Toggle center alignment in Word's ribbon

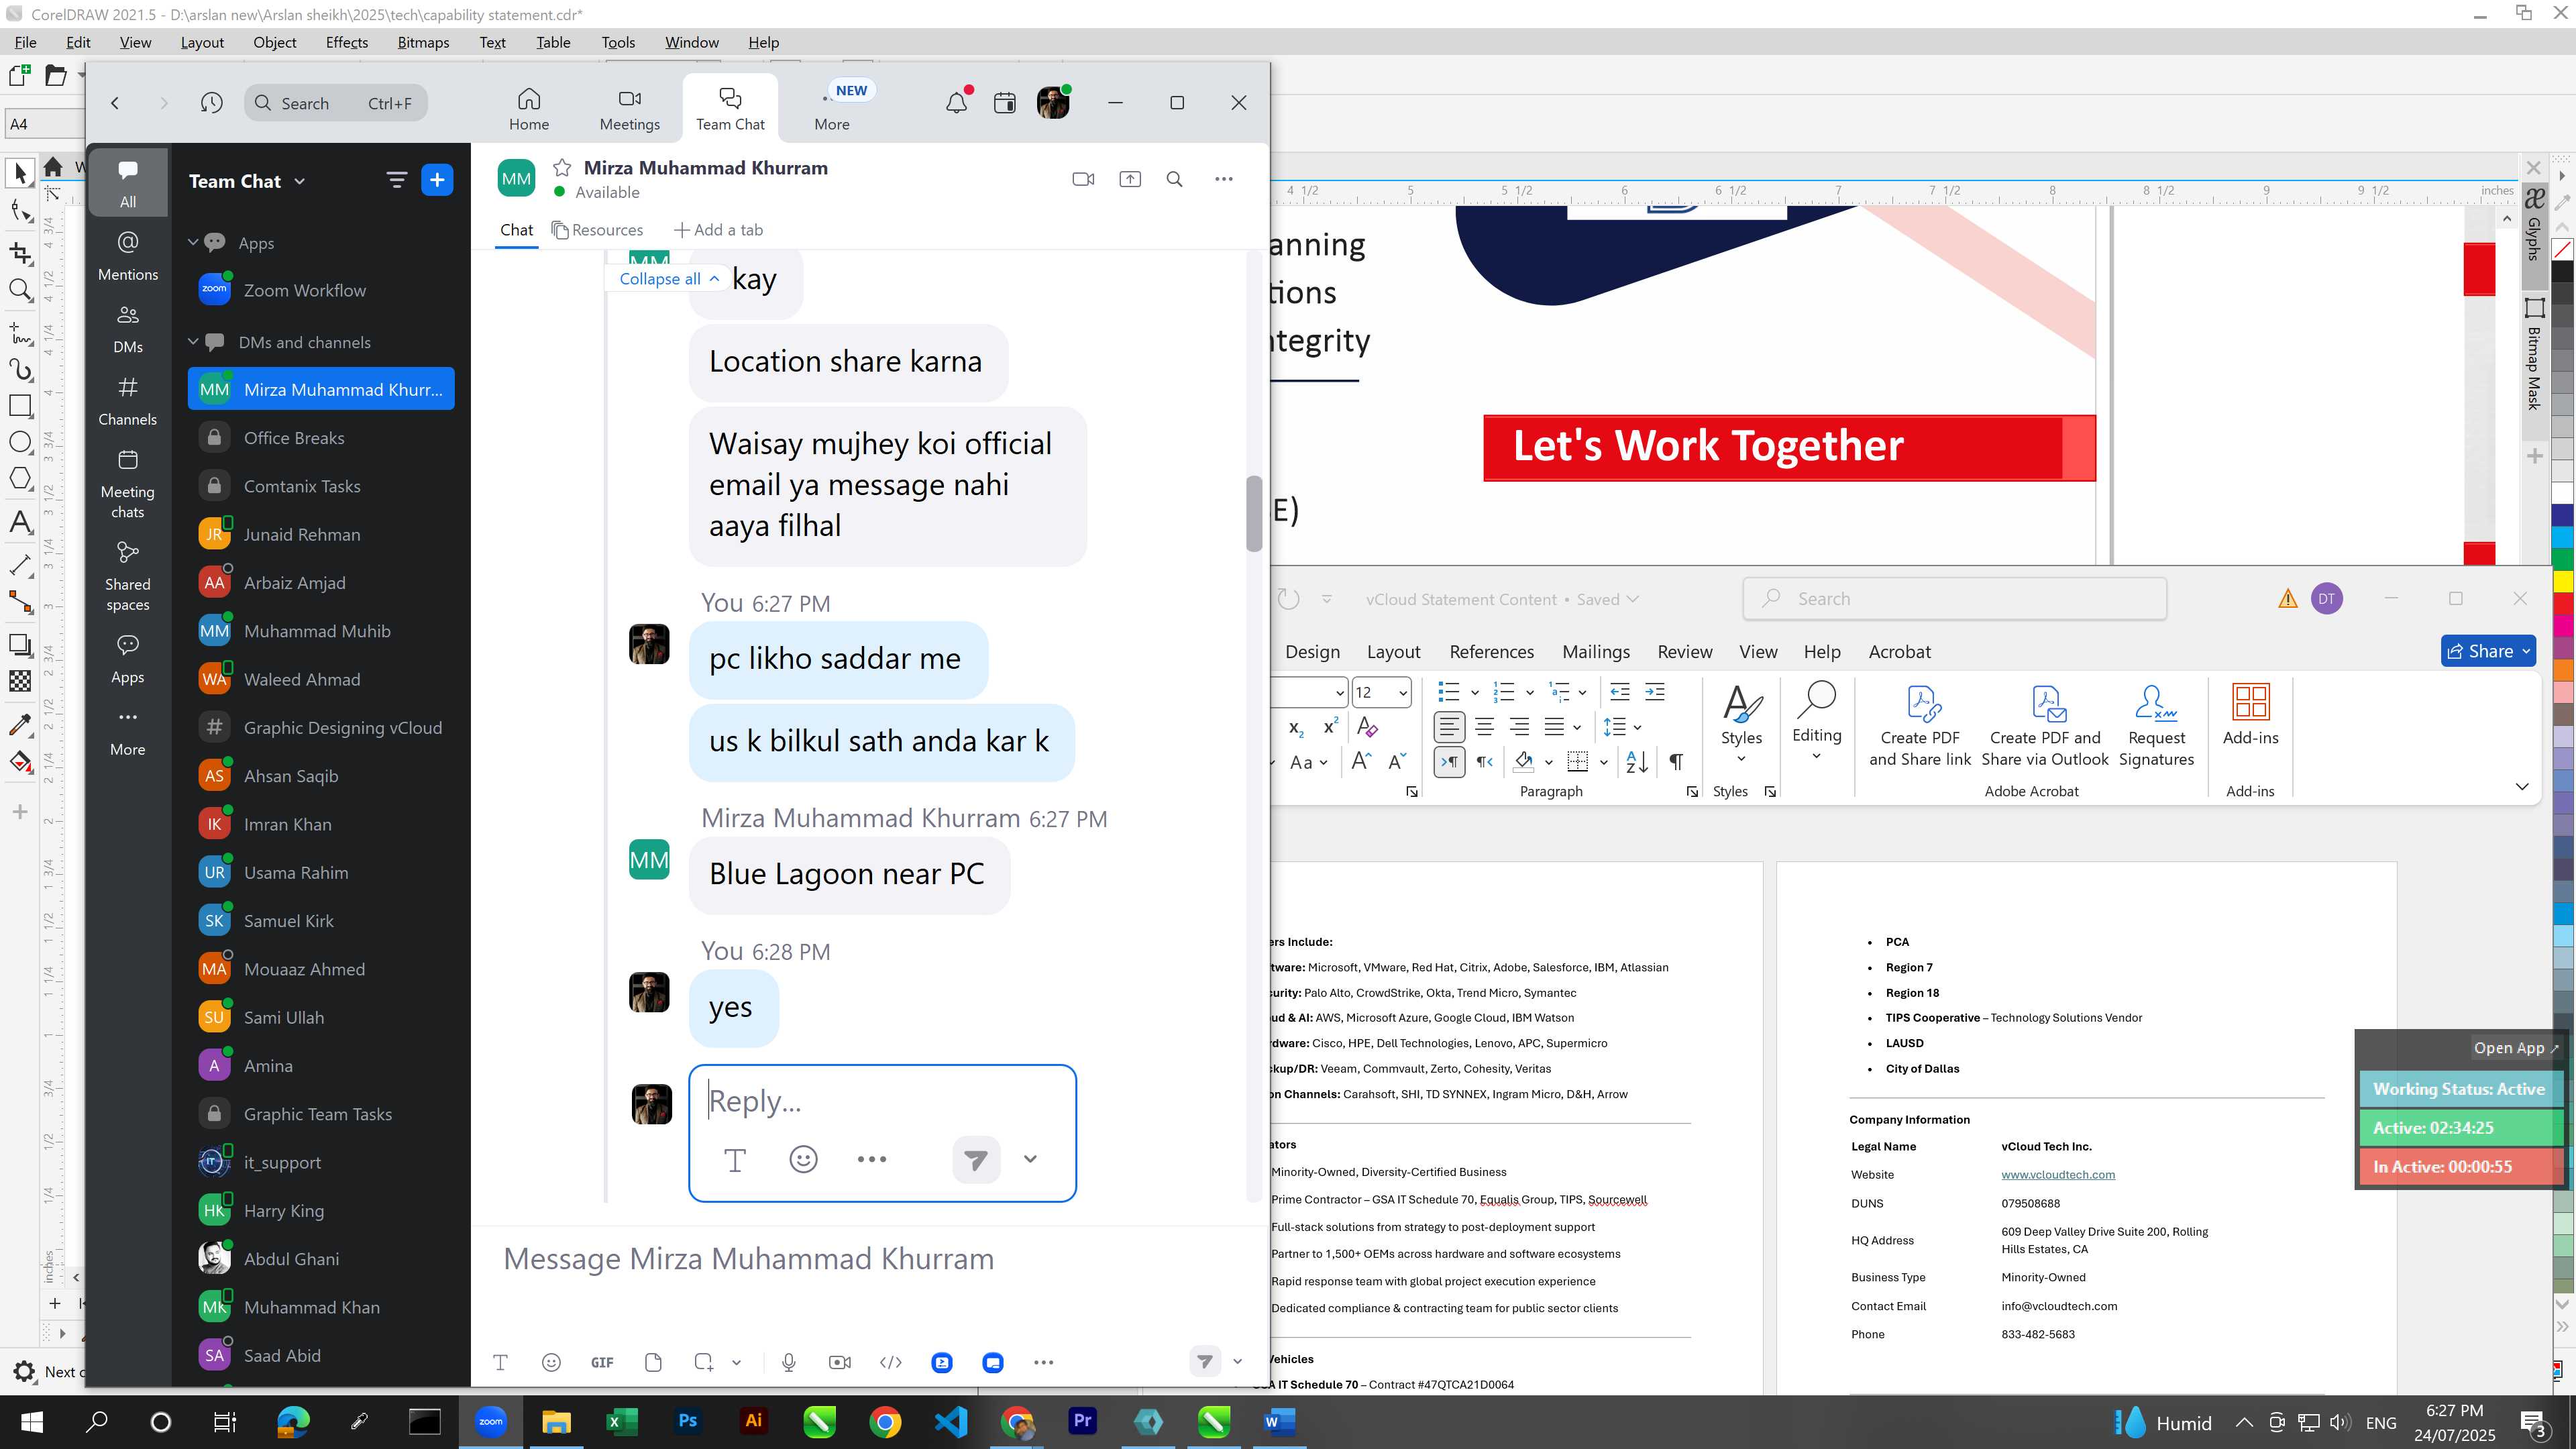1485,727
